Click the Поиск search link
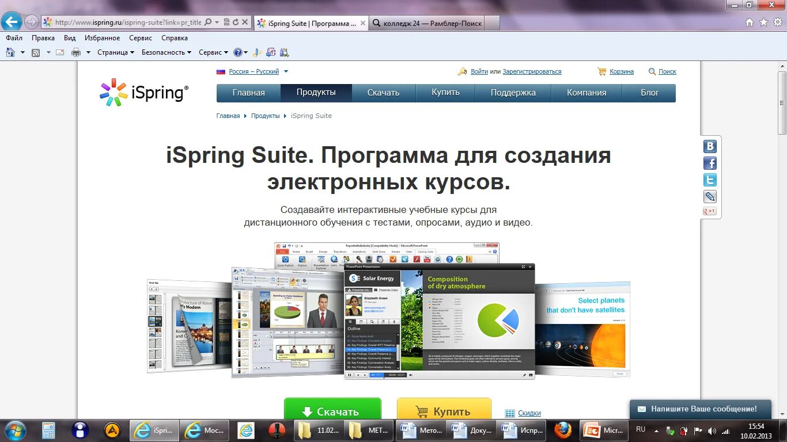 pyautogui.click(x=667, y=71)
